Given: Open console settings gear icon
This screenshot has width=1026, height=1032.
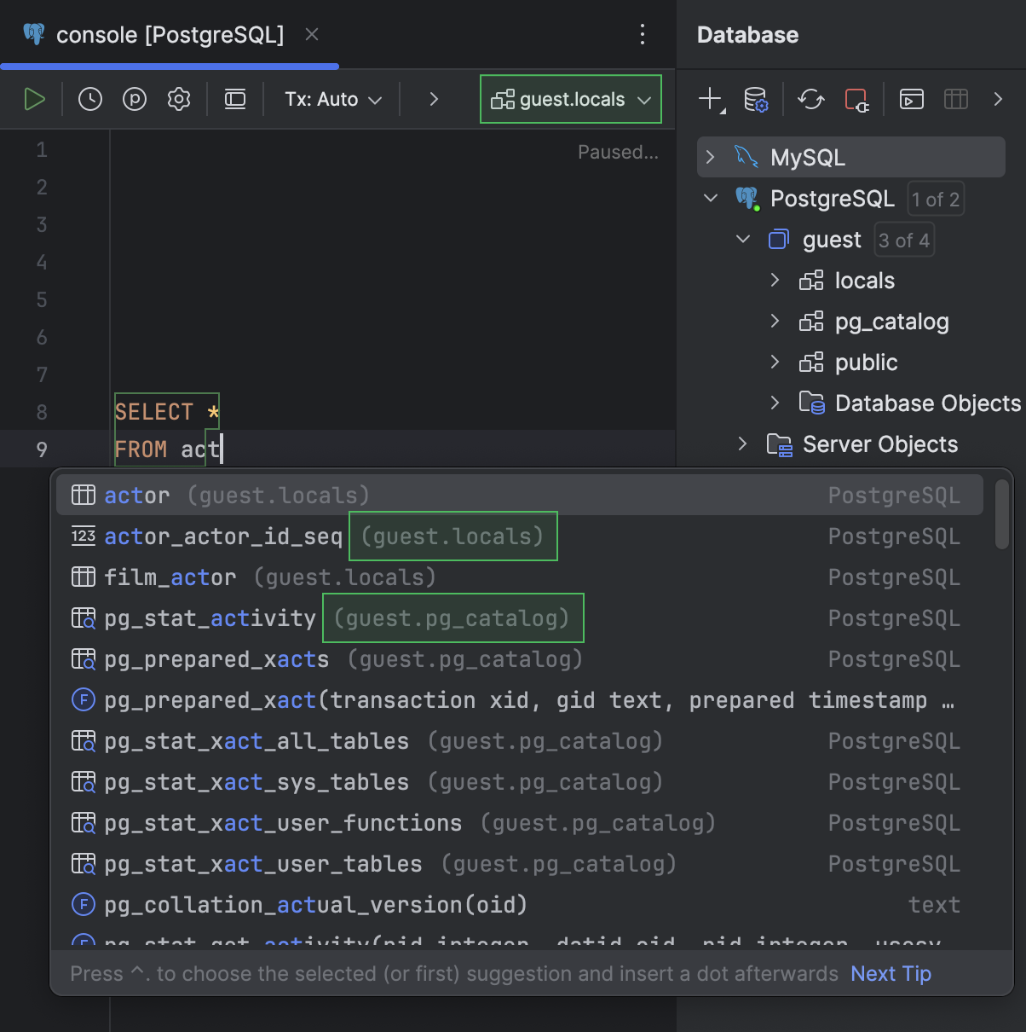Looking at the screenshot, I should [x=179, y=100].
